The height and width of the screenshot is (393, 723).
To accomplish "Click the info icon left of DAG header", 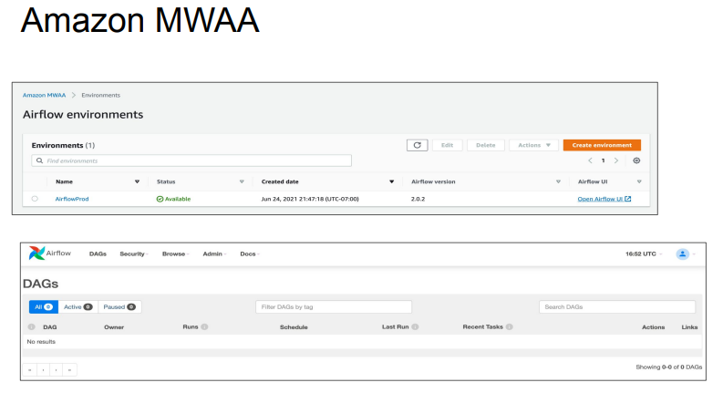I will 31,326.
